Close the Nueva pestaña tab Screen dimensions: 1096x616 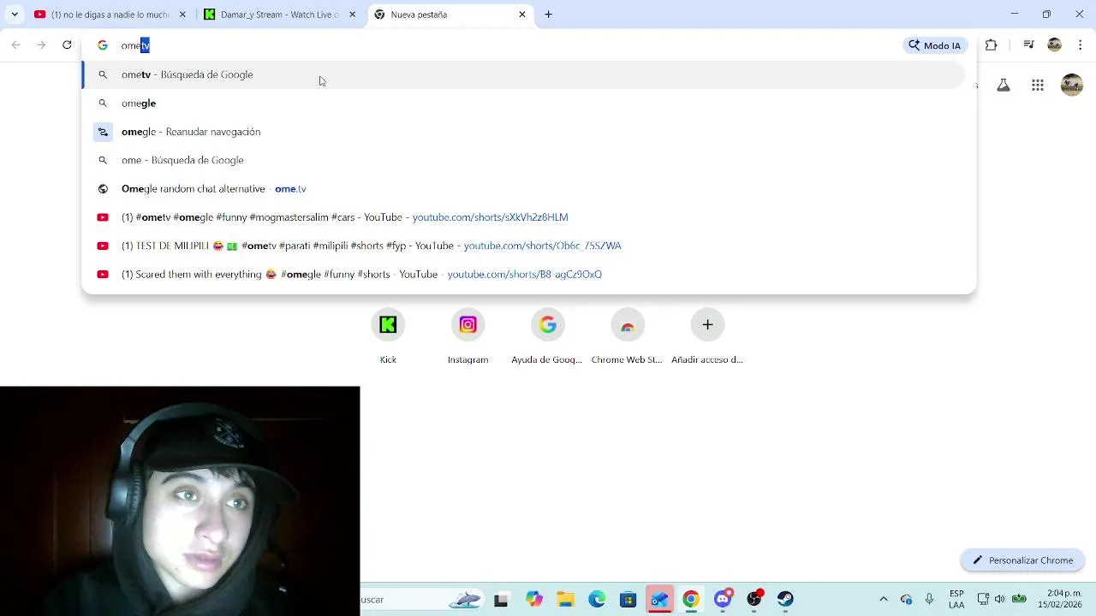tap(522, 15)
